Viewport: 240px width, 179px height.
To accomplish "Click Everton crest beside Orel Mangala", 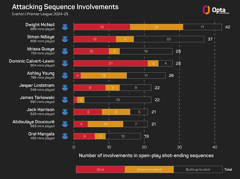I will tap(64, 136).
